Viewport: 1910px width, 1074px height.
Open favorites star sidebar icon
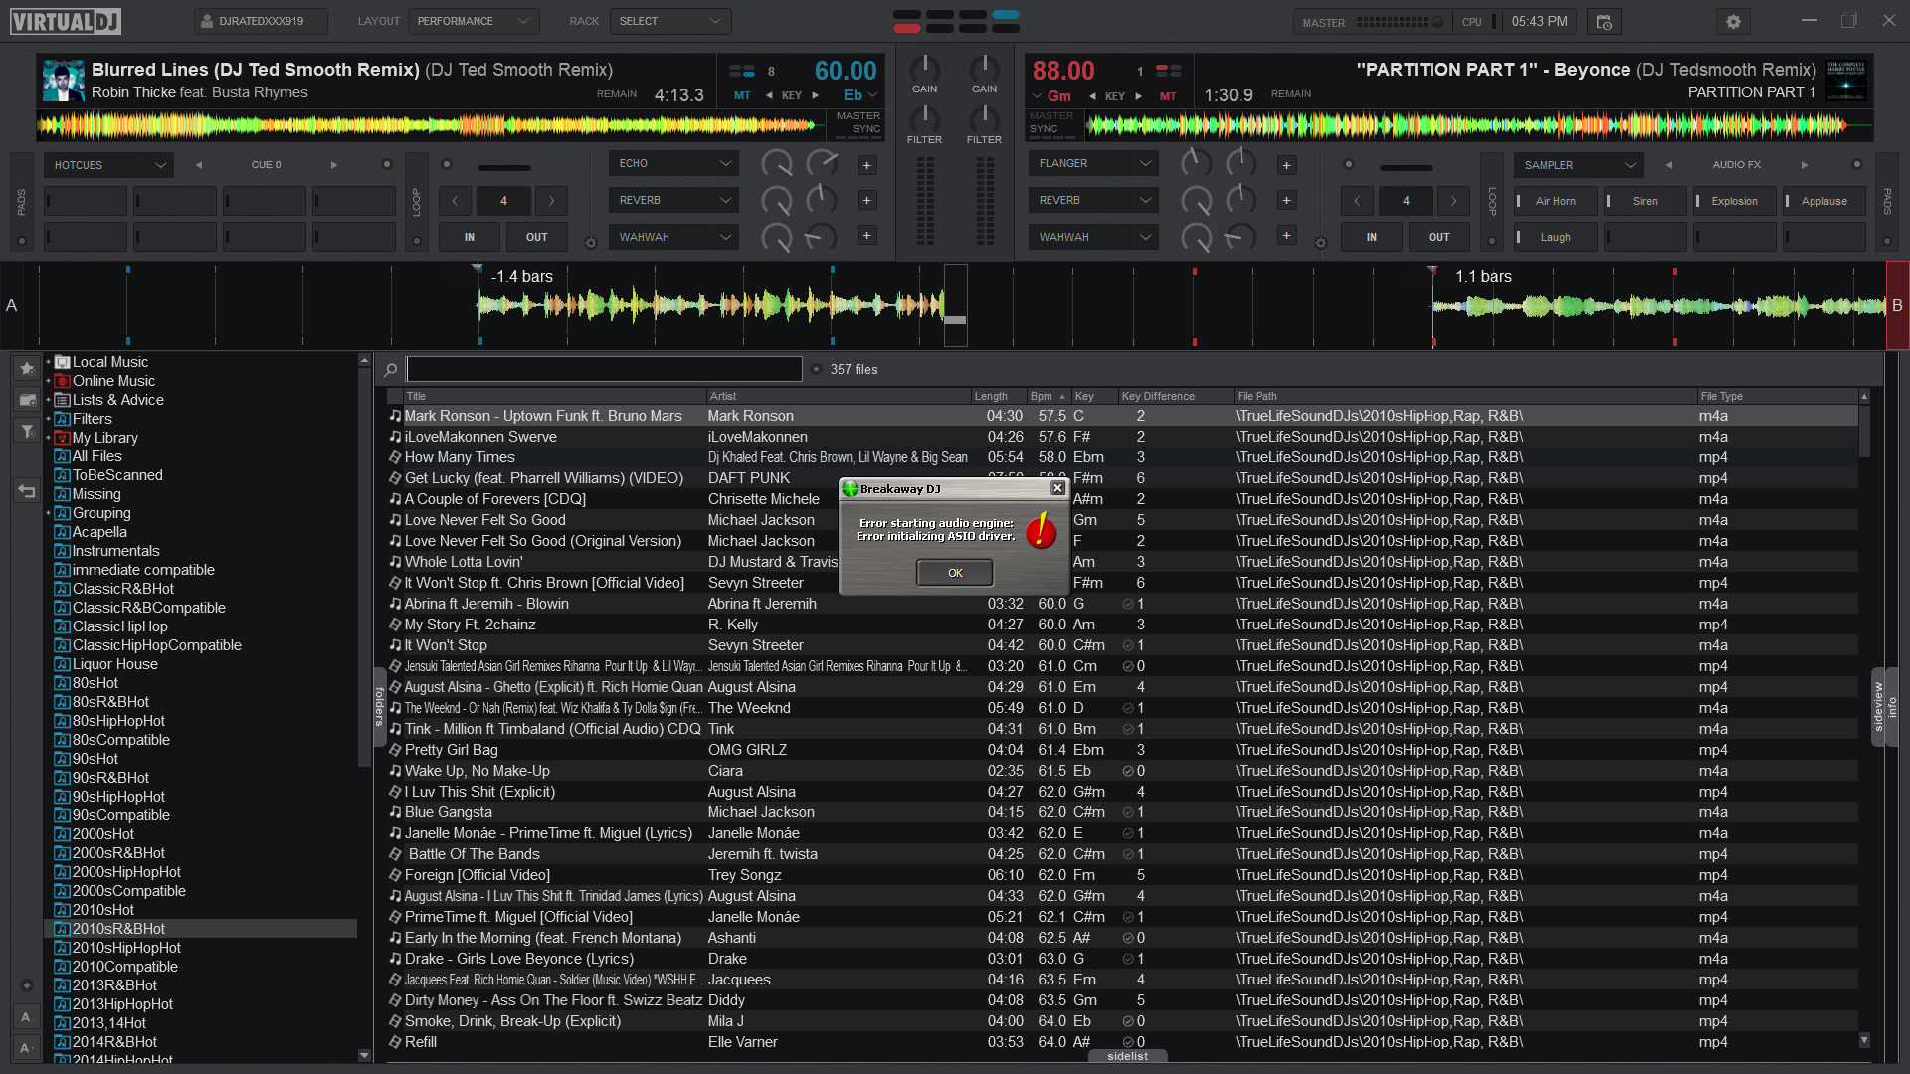coord(27,368)
